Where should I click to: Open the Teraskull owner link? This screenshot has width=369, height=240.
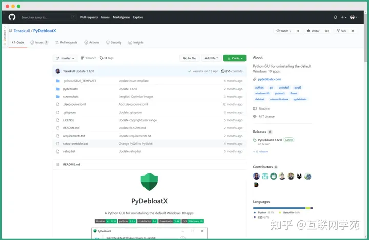click(x=22, y=31)
